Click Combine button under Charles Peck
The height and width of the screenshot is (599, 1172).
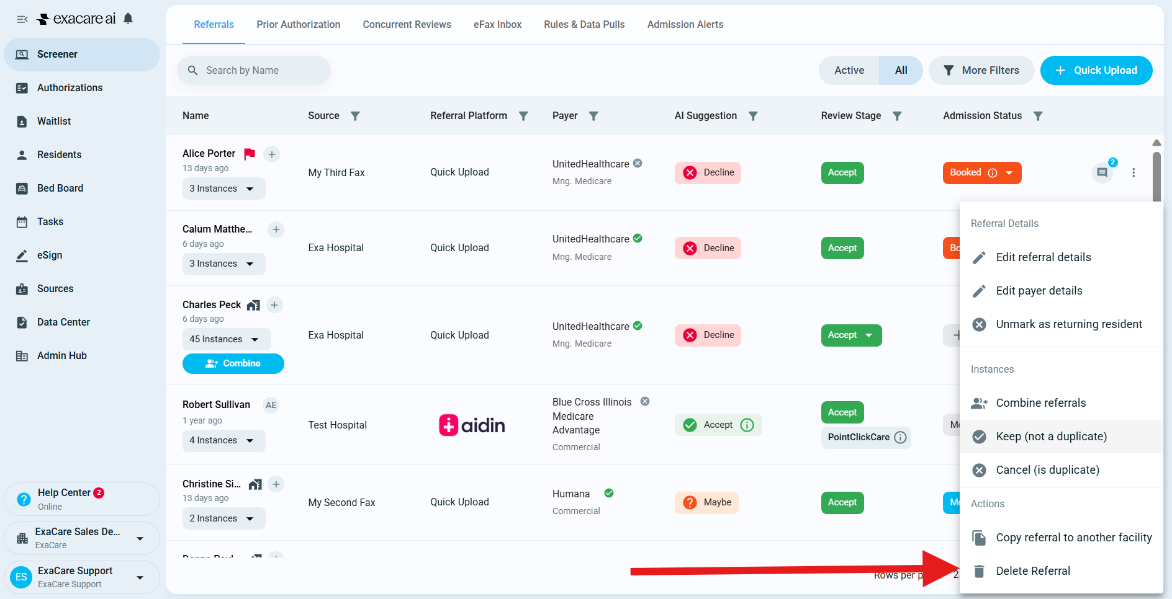(233, 364)
